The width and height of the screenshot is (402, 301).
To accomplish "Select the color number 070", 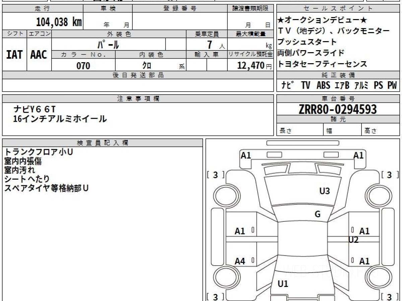I will [83, 66].
